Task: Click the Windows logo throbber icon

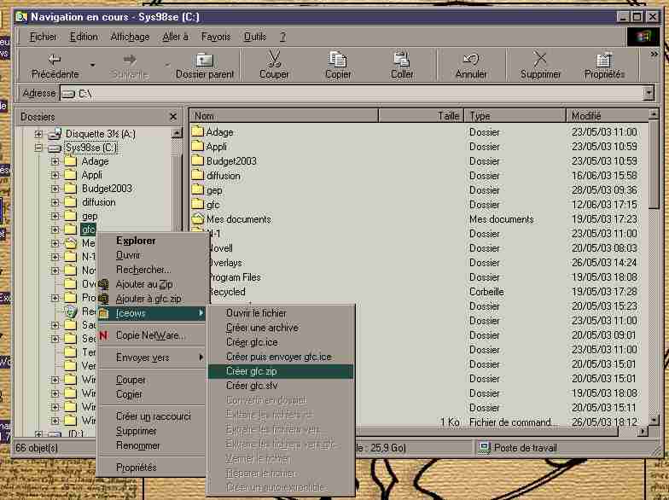Action: (643, 37)
